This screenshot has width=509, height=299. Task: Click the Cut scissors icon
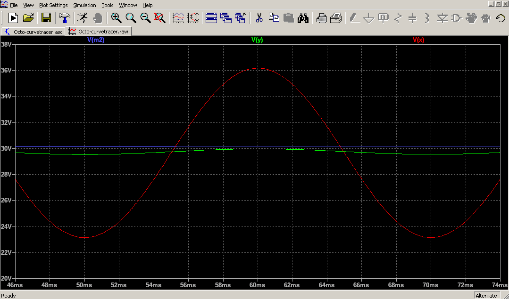point(259,18)
